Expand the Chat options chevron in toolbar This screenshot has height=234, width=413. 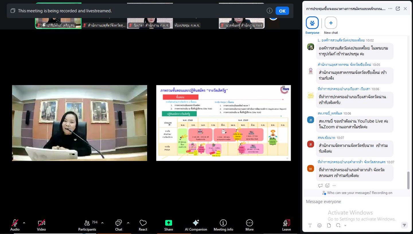[x=128, y=223]
